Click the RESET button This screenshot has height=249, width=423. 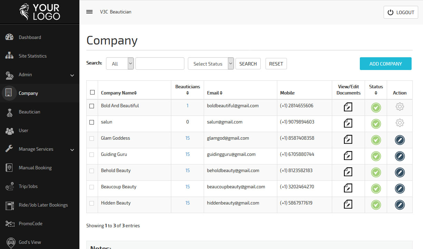click(x=276, y=63)
